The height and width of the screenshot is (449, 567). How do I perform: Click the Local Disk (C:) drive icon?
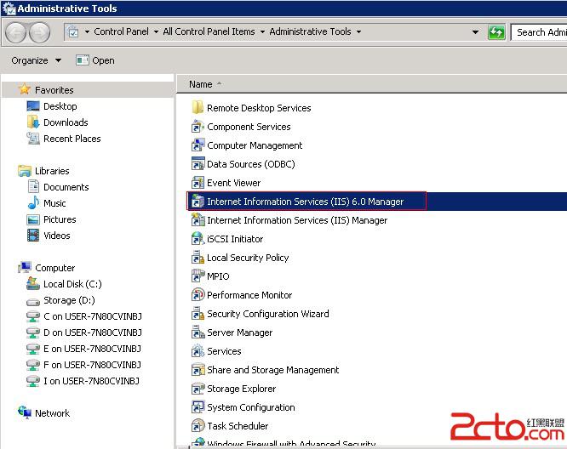33,284
